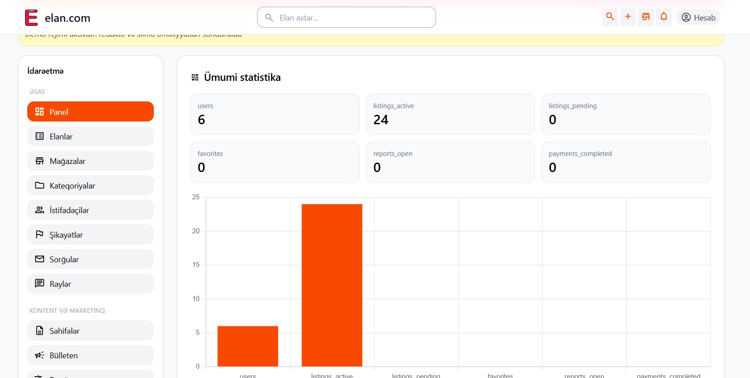Open Bülleten in the sidebar
Viewport: 750px width, 378px height.
click(x=90, y=355)
